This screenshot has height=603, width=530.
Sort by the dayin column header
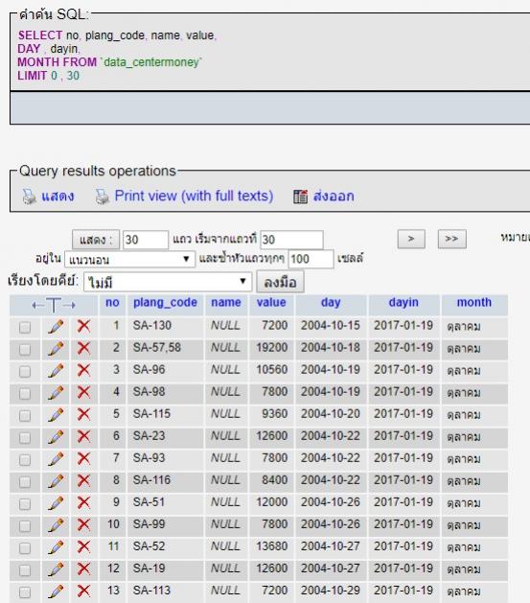[403, 303]
